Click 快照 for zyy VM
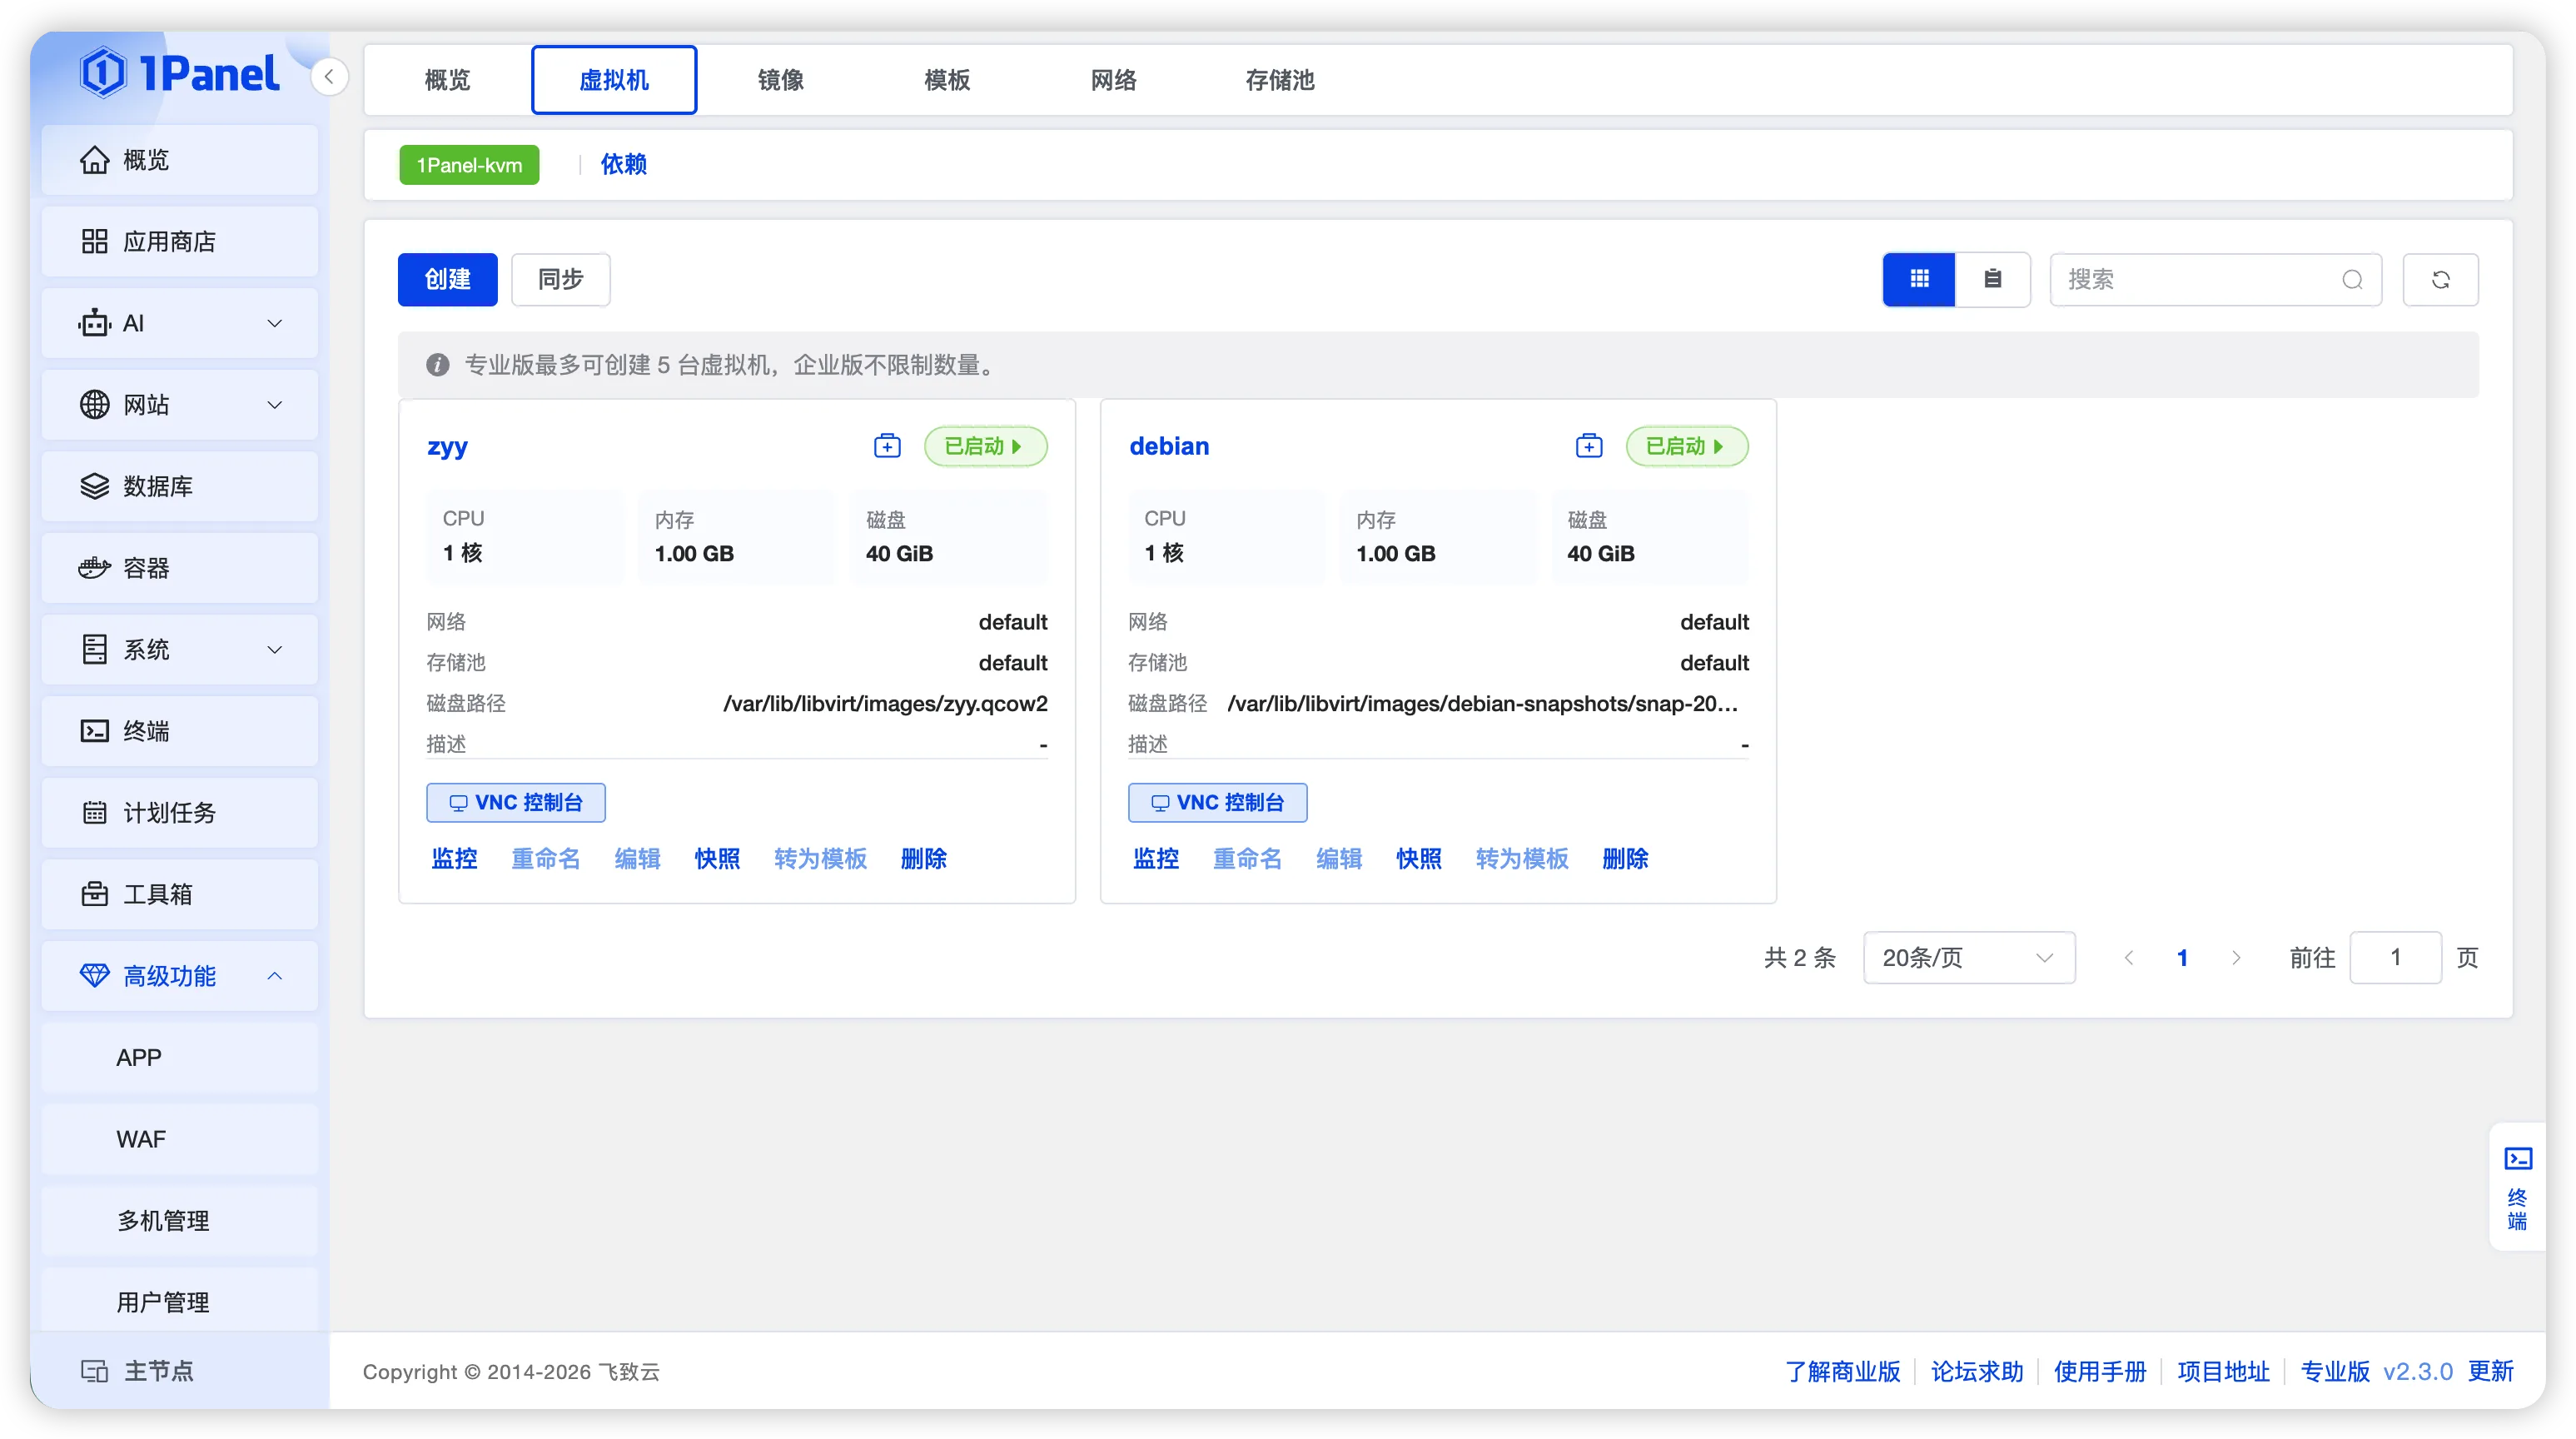This screenshot has height=1439, width=2576. click(717, 859)
